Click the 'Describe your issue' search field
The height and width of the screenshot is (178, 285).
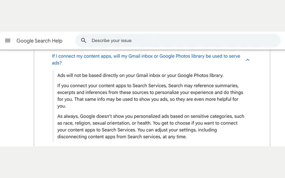[x=178, y=40]
